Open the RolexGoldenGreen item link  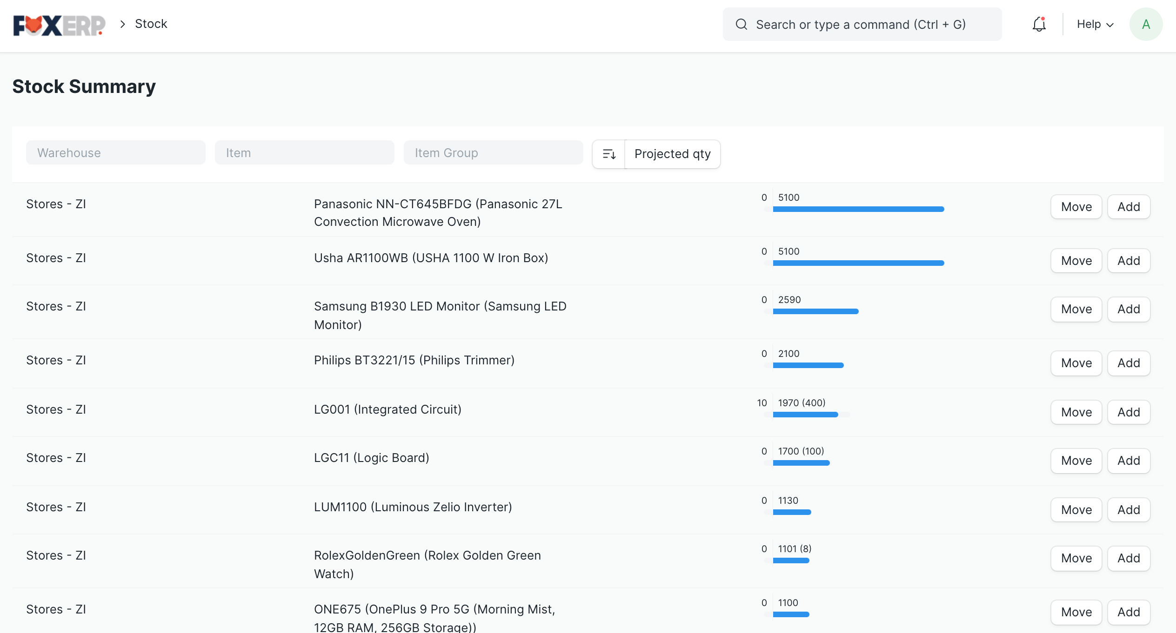427,565
